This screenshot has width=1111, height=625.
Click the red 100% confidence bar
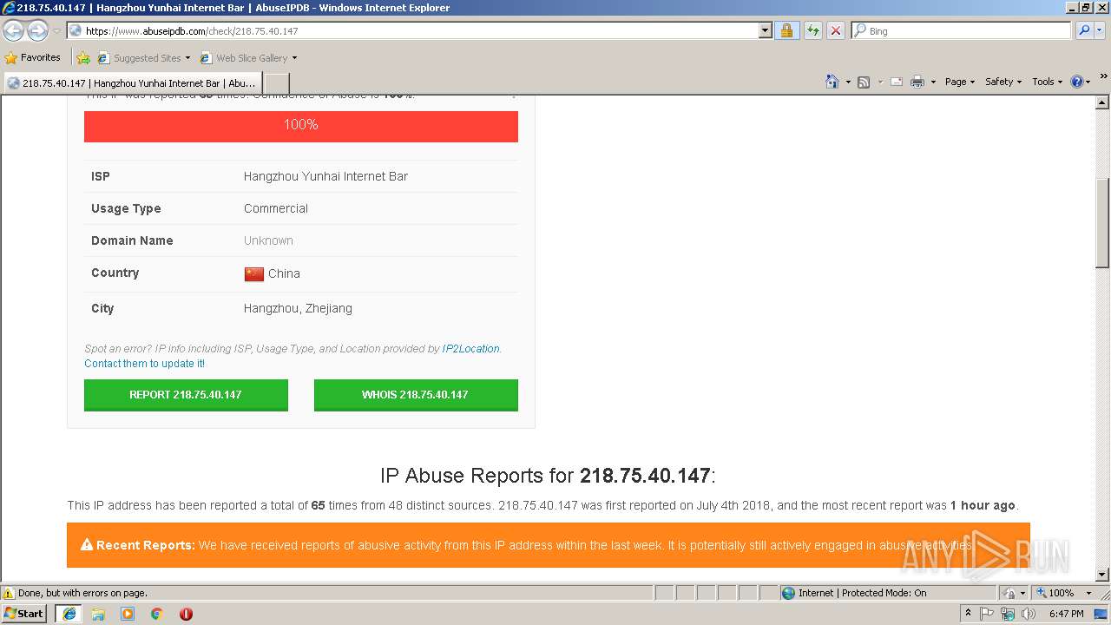(301, 126)
